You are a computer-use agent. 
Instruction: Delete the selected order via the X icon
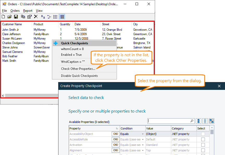point(36,16)
